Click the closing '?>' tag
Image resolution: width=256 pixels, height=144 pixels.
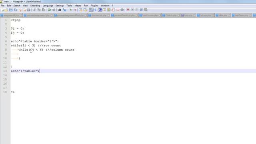point(13,92)
